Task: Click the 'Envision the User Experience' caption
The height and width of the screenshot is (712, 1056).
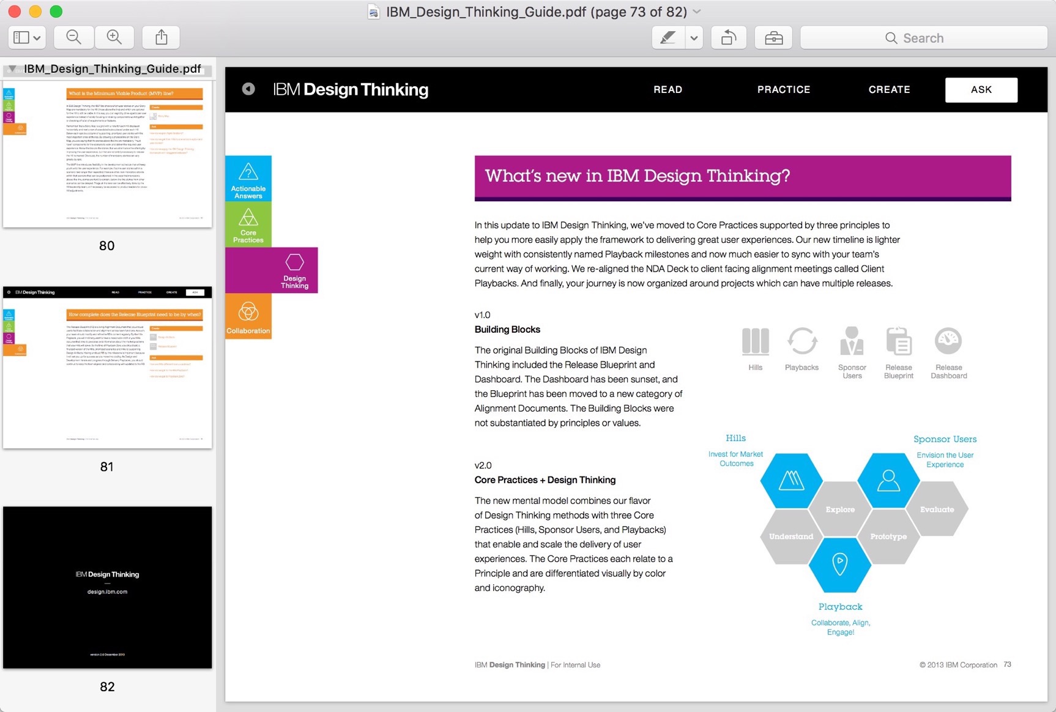Action: pyautogui.click(x=945, y=460)
